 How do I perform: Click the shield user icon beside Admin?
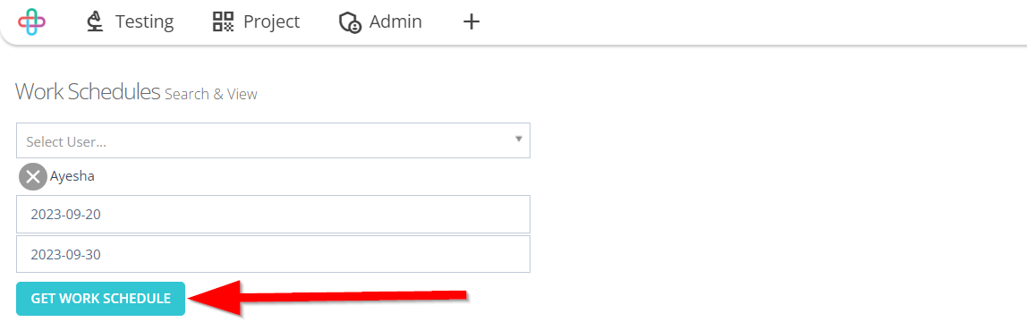350,22
